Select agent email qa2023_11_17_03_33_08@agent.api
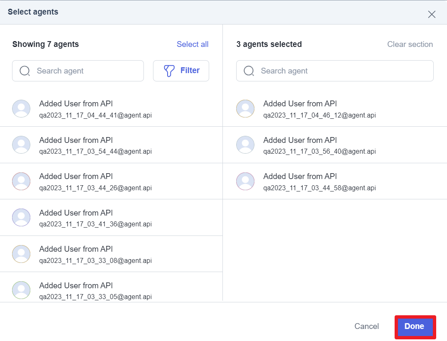Screen dimensions: 447x341 [x=95, y=260]
